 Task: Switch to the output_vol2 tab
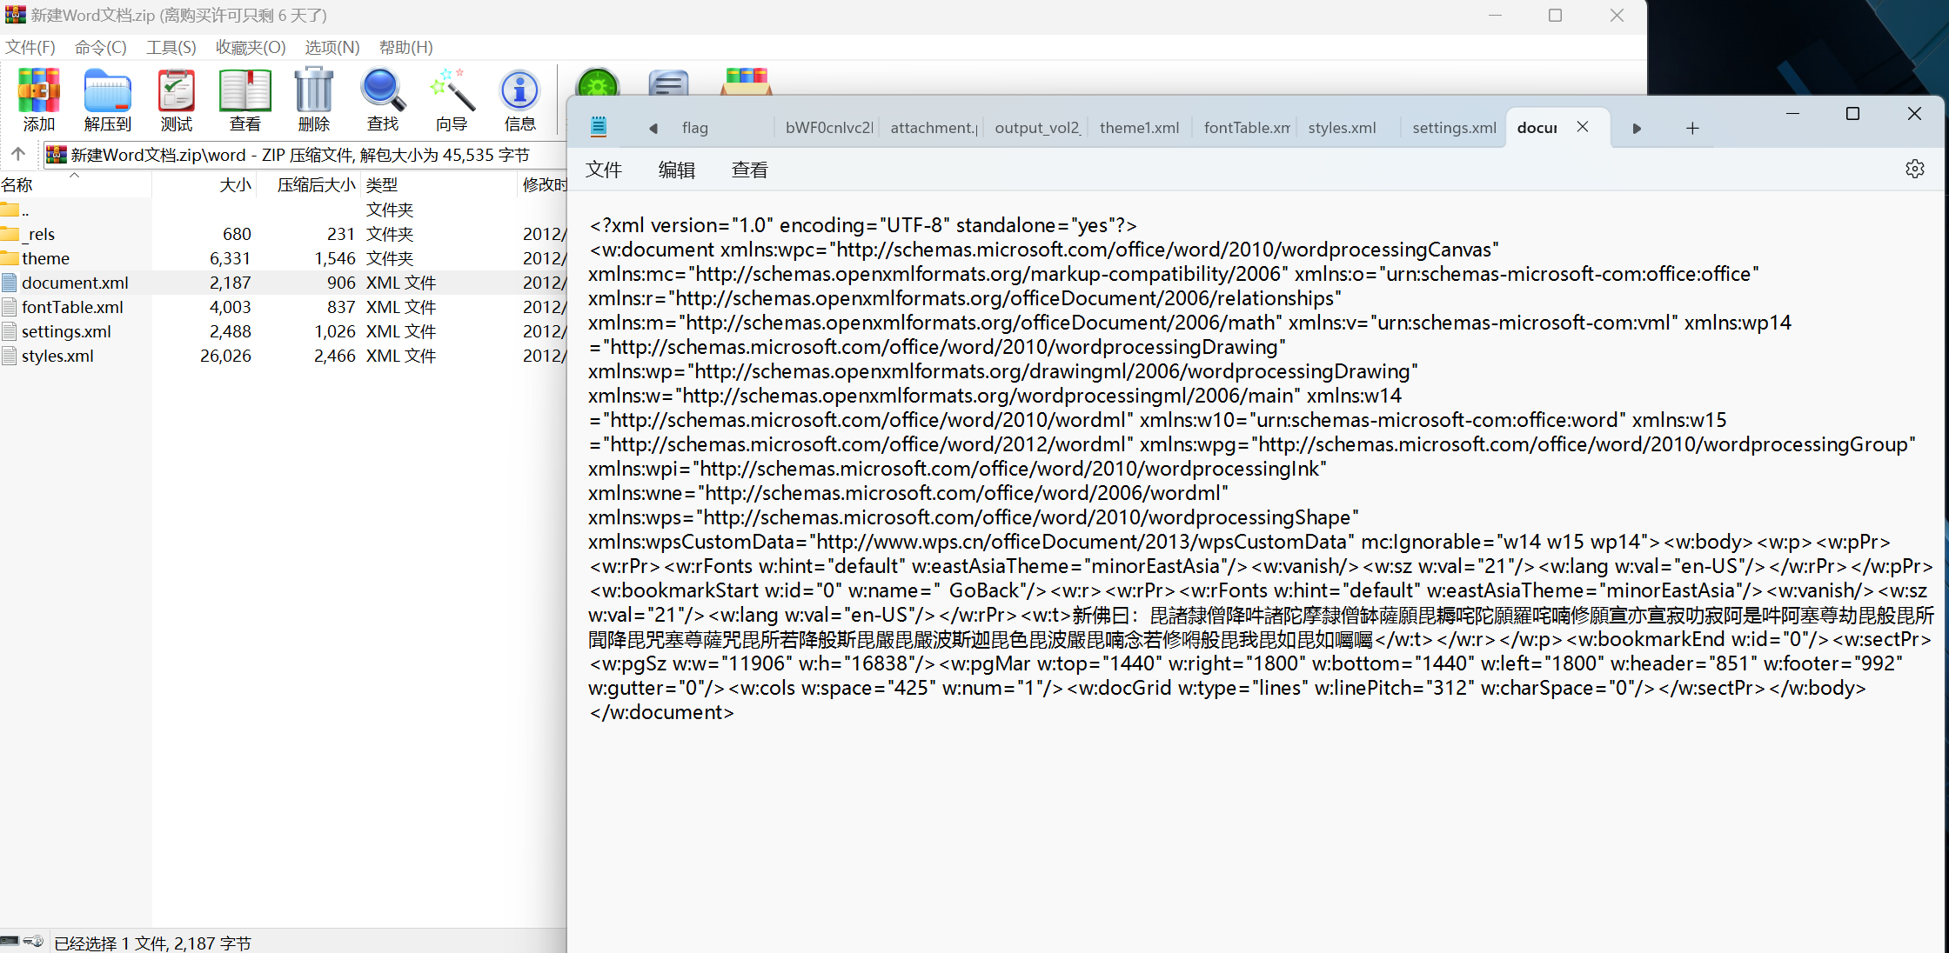click(x=1037, y=128)
